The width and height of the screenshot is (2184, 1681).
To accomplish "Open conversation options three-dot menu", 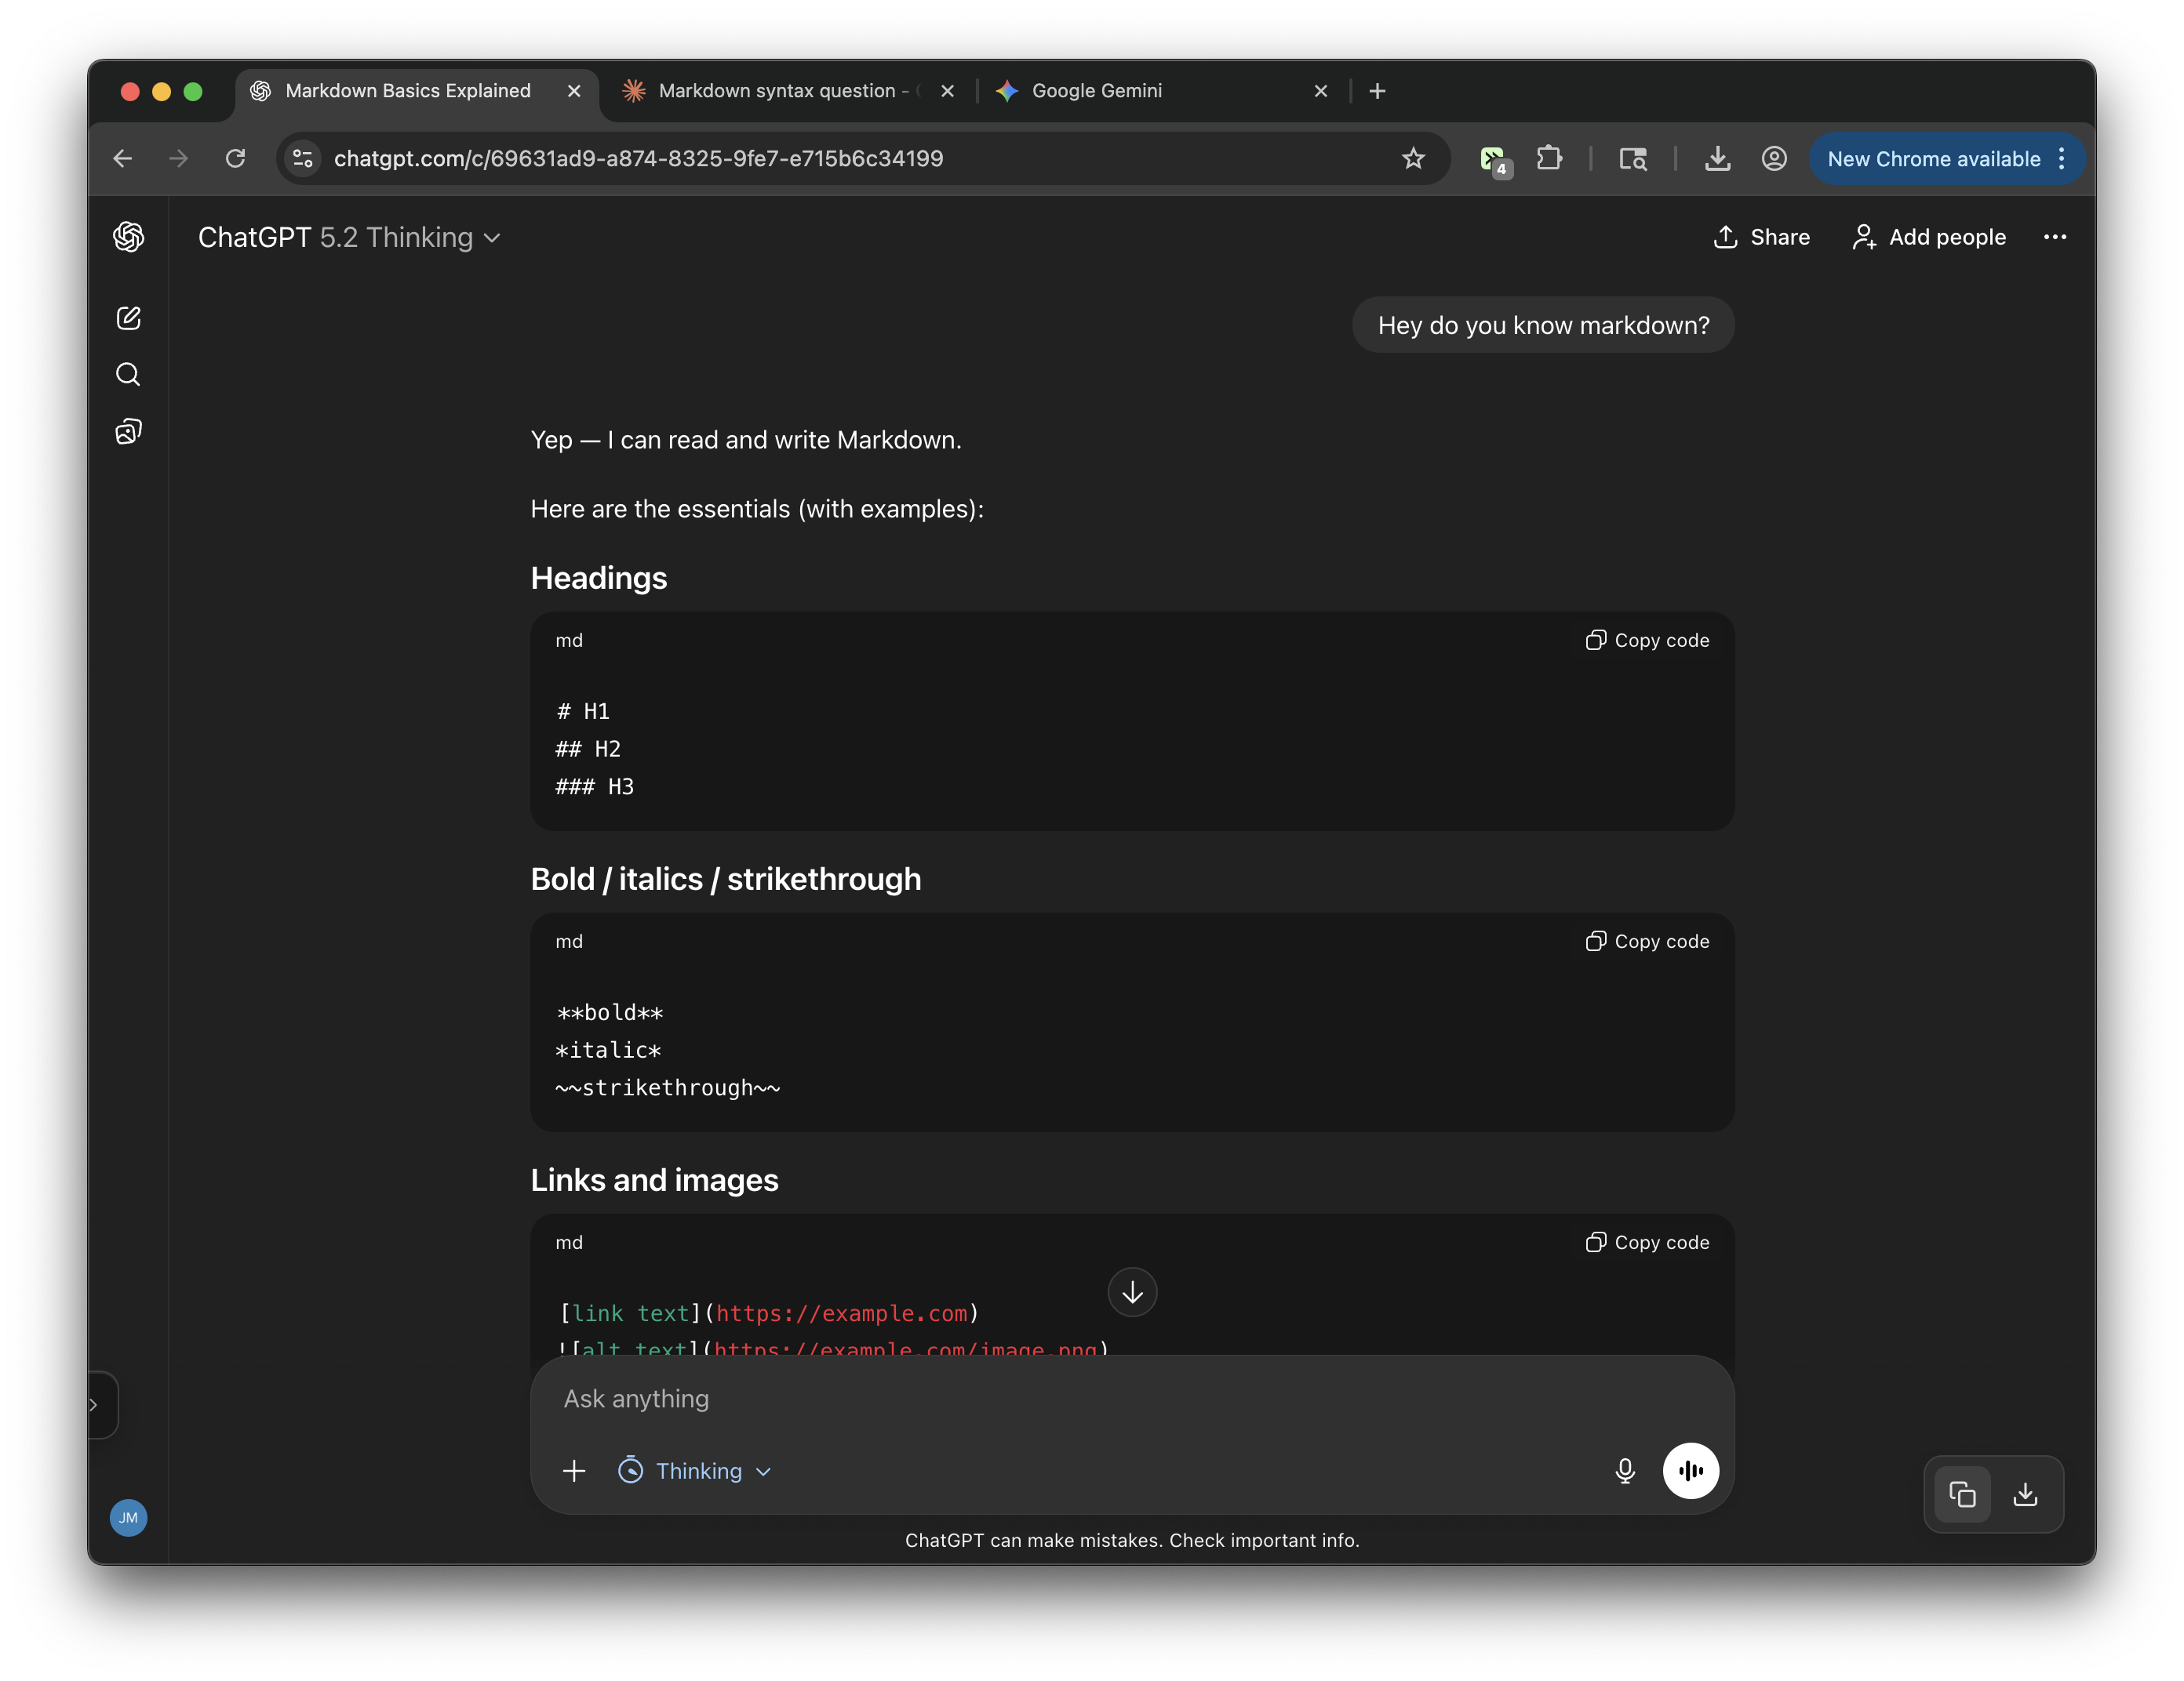I will 2054,237.
